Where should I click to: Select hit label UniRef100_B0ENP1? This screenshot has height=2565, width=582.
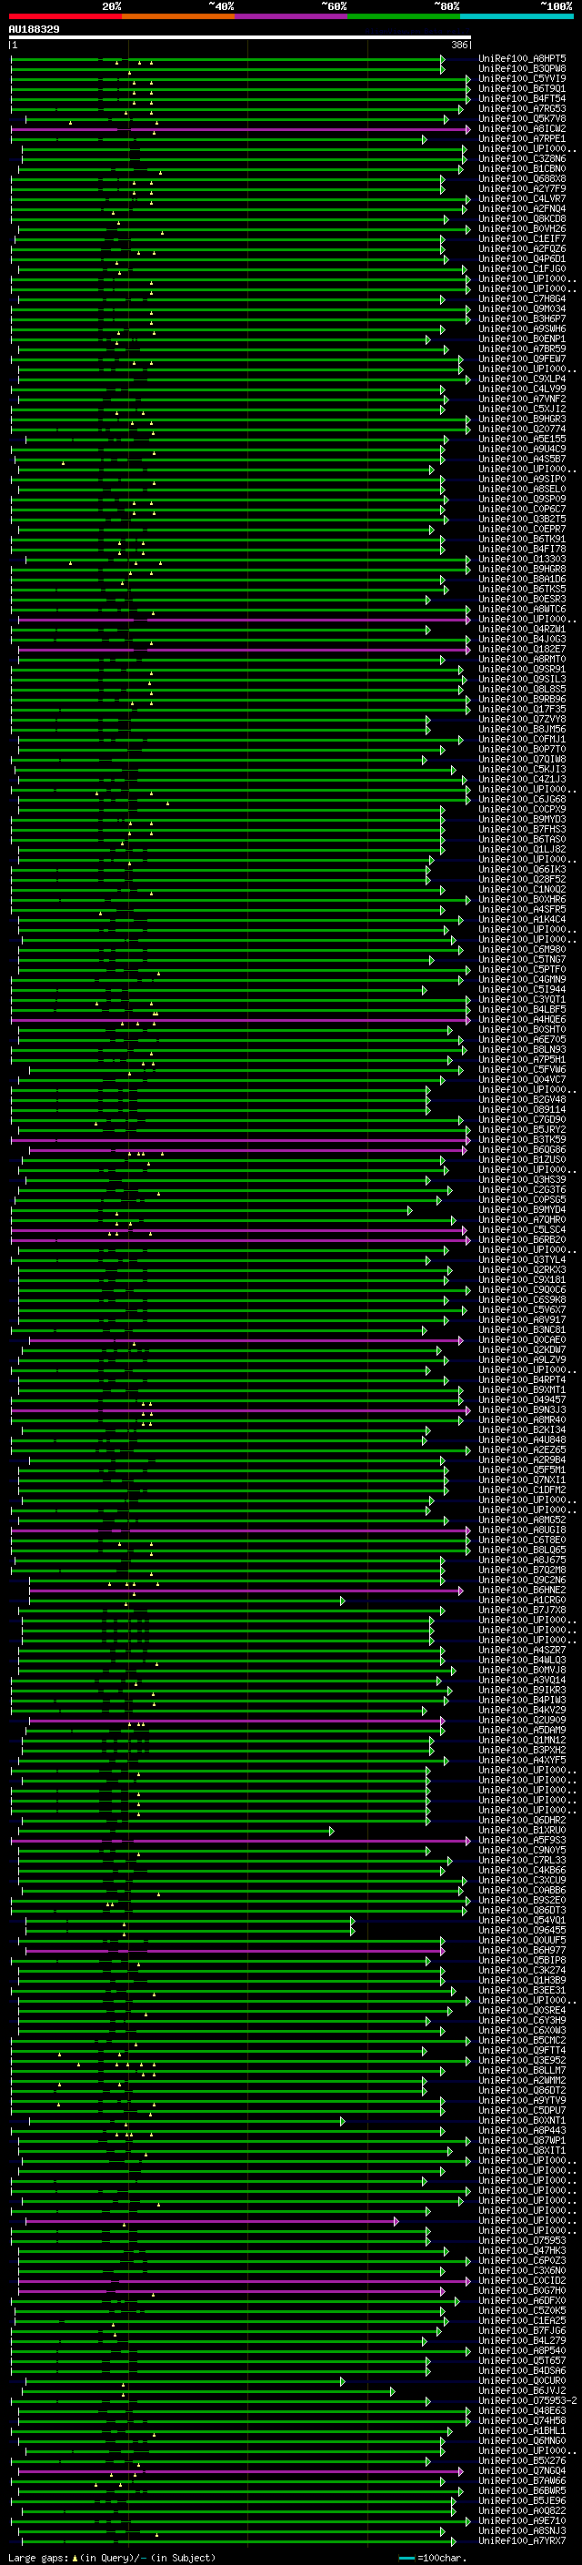tap(522, 338)
